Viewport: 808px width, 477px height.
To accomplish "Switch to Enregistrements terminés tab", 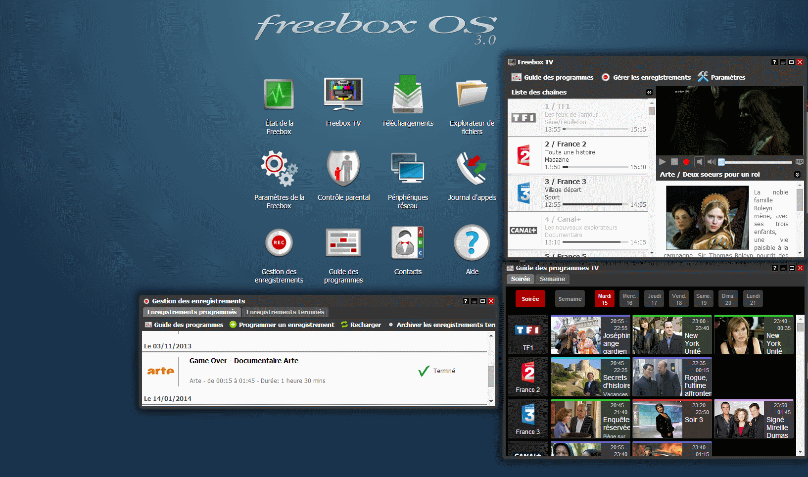I will (285, 312).
